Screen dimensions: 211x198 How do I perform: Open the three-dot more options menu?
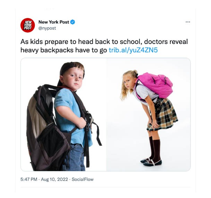click(188, 22)
